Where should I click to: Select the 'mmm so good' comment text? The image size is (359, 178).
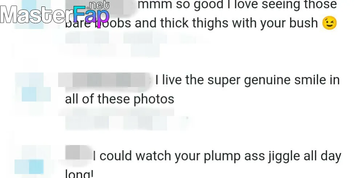click(x=237, y=5)
